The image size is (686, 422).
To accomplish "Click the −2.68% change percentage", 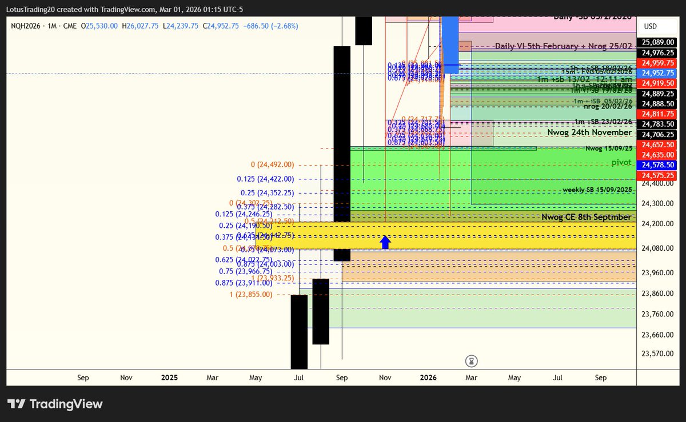I will 285,26.
